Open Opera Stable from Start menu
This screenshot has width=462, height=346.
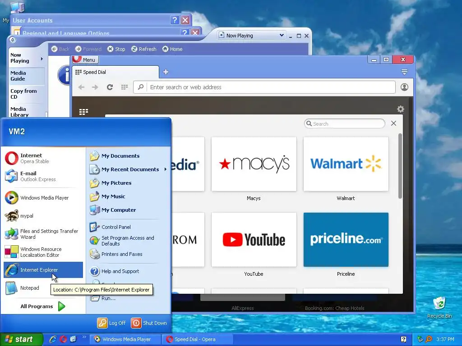click(43, 158)
